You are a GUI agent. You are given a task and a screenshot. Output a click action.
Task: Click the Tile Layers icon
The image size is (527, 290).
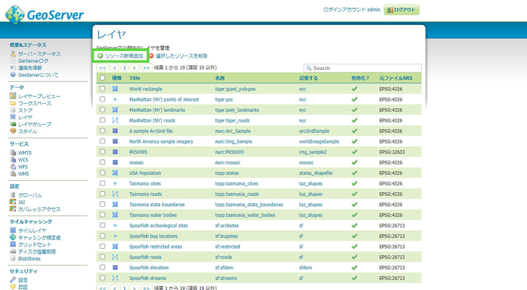pyautogui.click(x=13, y=230)
